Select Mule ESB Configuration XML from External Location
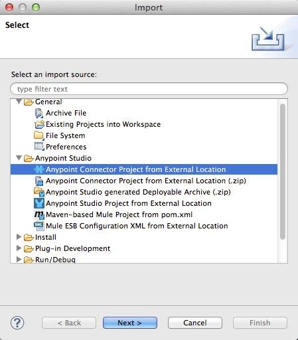The image size is (298, 340). click(137, 226)
